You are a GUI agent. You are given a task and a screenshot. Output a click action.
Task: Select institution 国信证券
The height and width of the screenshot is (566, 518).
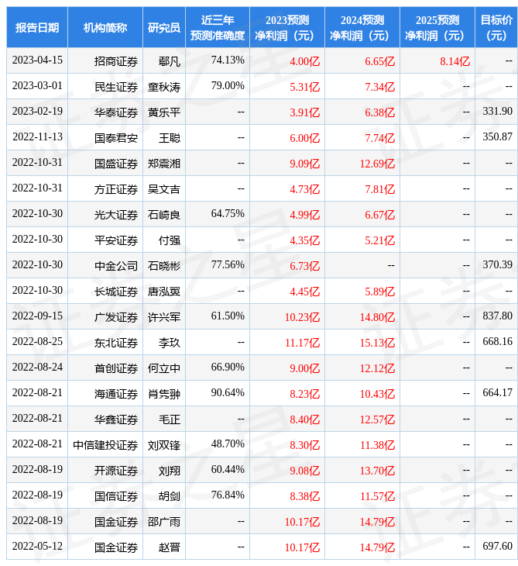pyautogui.click(x=116, y=497)
